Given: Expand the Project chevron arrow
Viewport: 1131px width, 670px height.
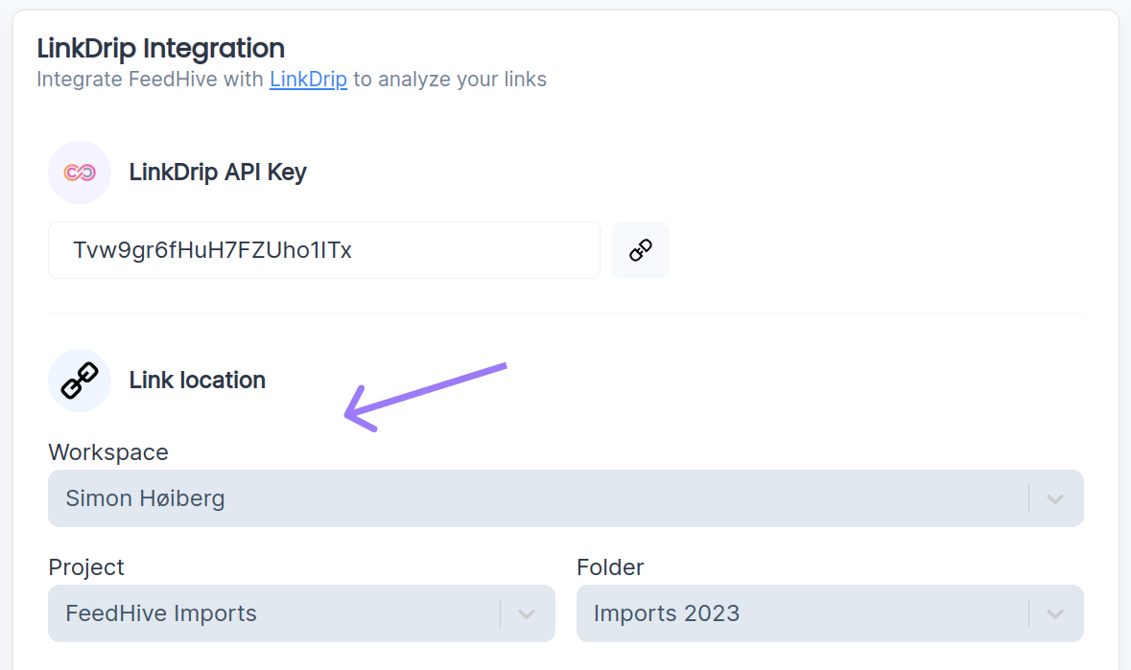Looking at the screenshot, I should coord(527,613).
